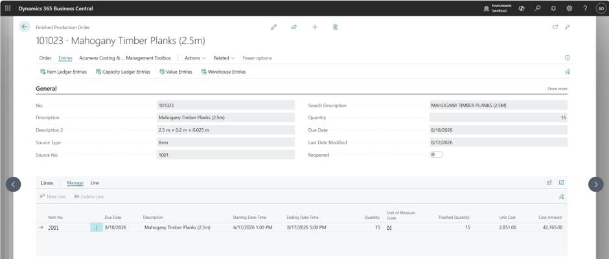
Task: Create new record with plus icon
Action: tap(315, 27)
